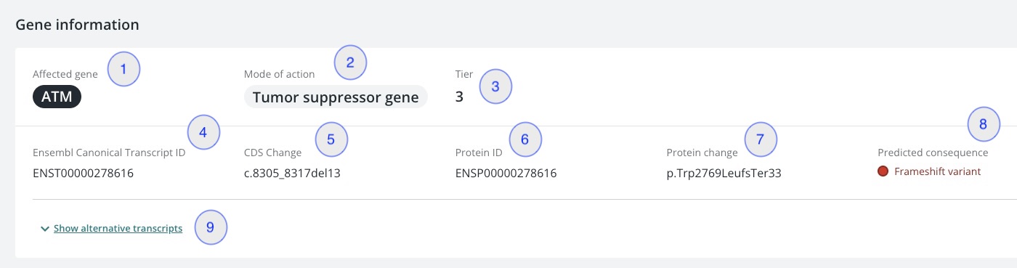Click the red Frameshift variant dot
This screenshot has height=268, width=1017.
[x=883, y=172]
